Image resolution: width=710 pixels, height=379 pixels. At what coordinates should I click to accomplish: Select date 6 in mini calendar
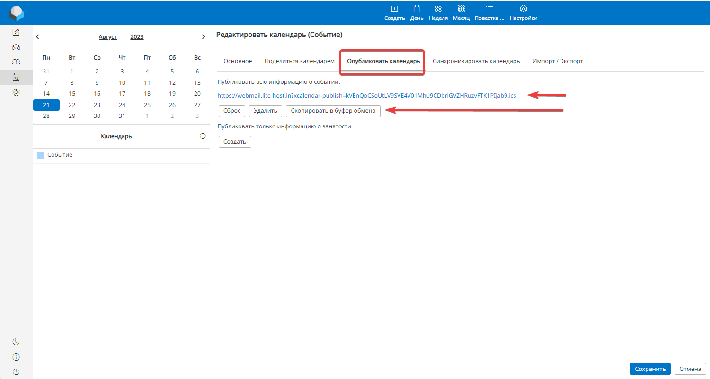[x=197, y=72]
